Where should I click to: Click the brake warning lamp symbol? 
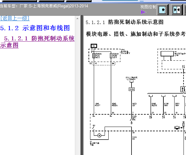177,128
